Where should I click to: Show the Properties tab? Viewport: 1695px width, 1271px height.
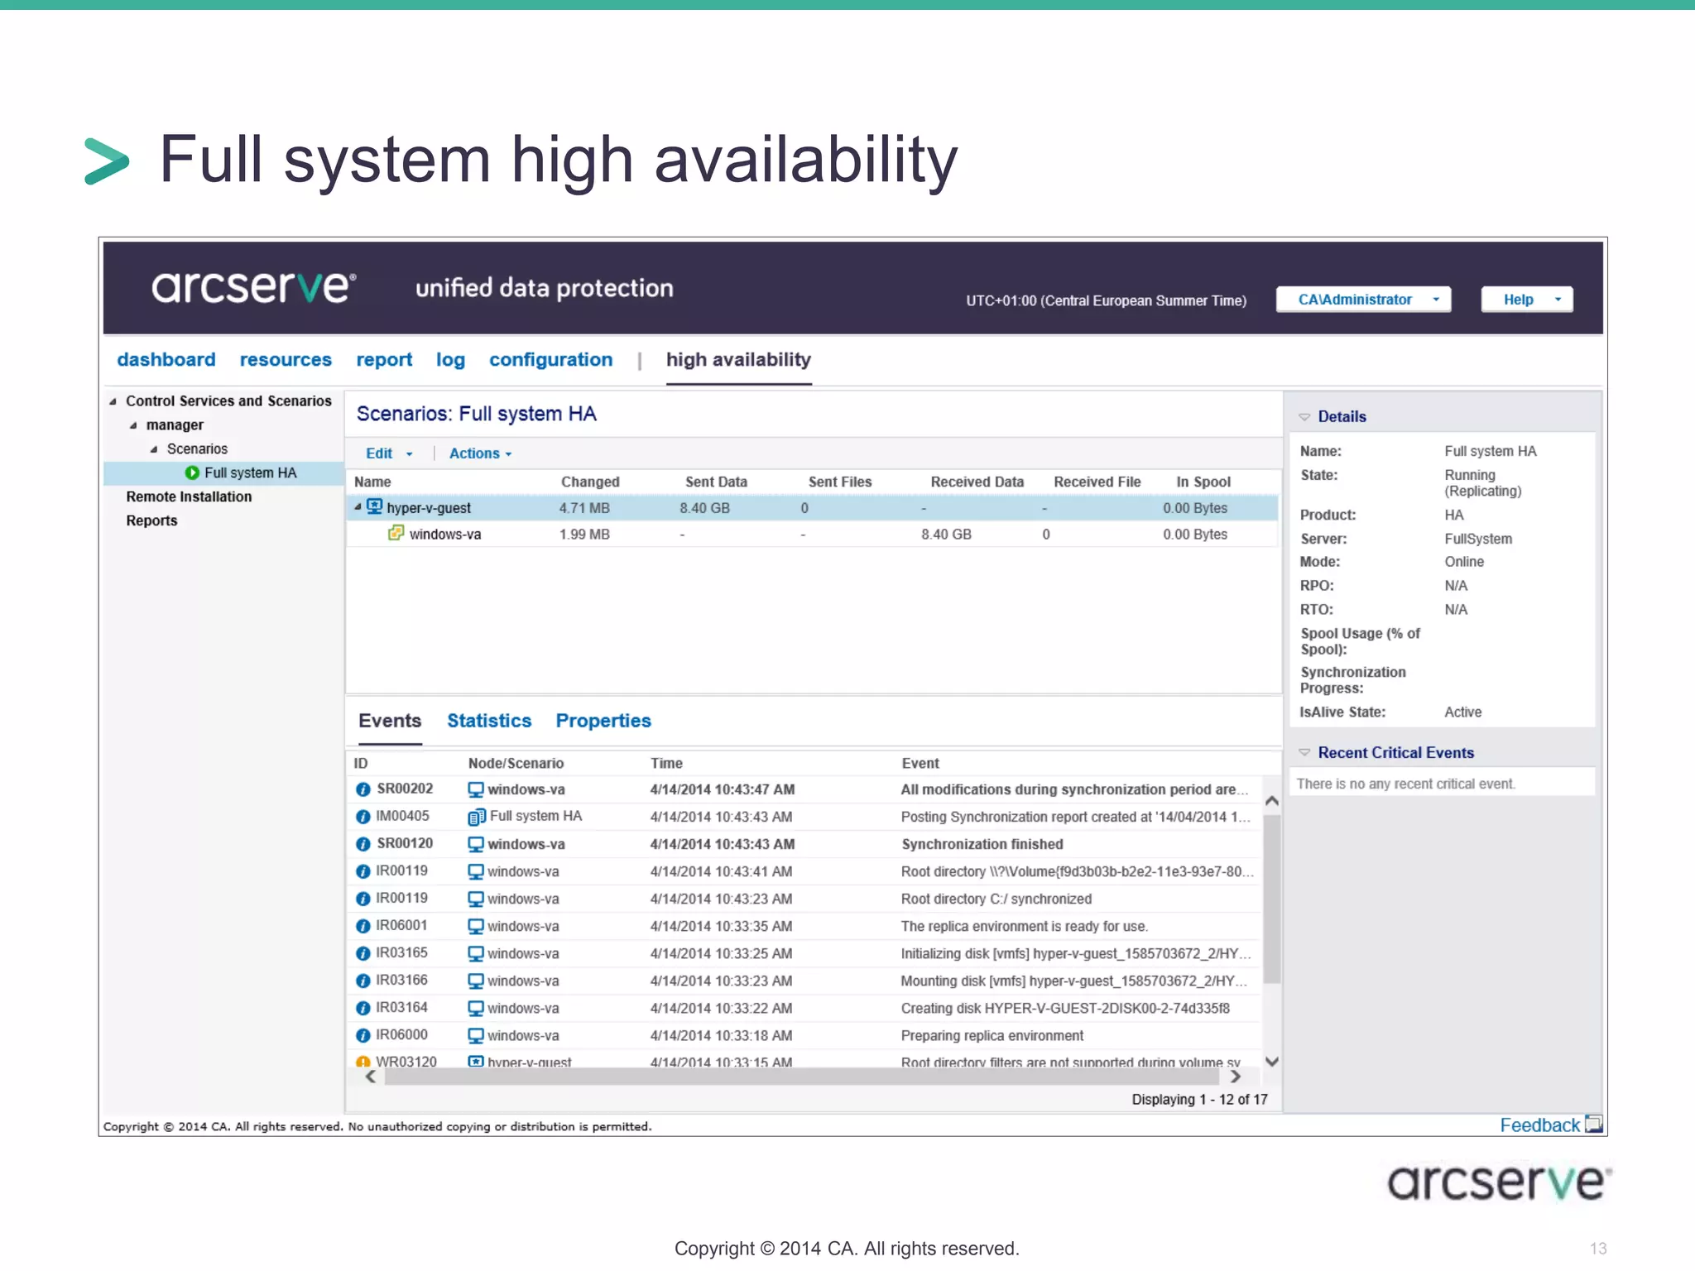click(603, 721)
